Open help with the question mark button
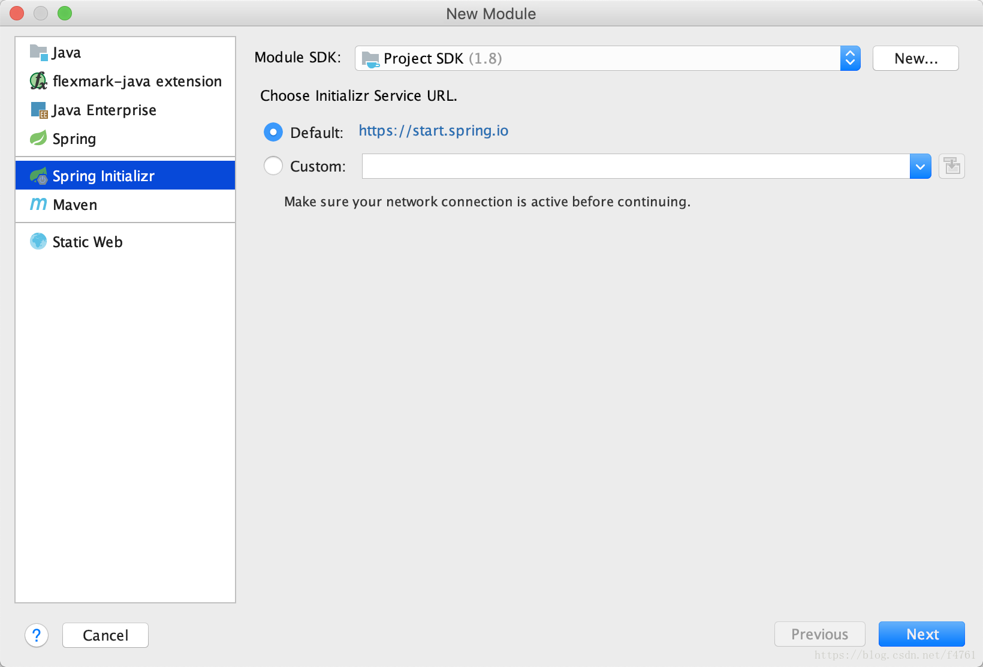 [x=37, y=635]
